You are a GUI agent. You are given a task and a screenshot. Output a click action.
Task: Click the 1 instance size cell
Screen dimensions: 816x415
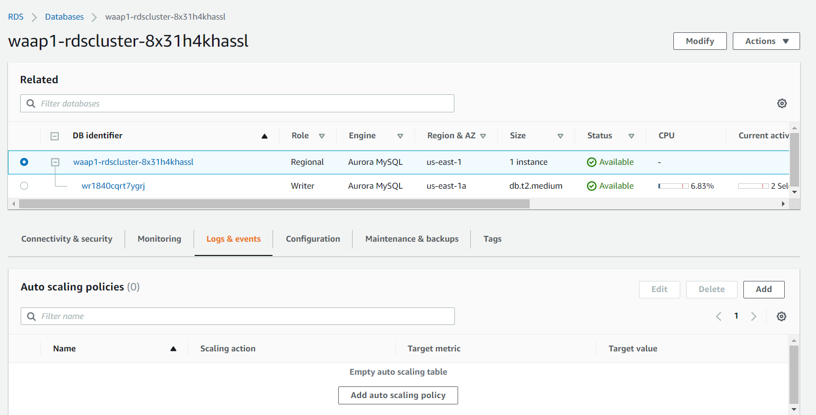tap(529, 162)
